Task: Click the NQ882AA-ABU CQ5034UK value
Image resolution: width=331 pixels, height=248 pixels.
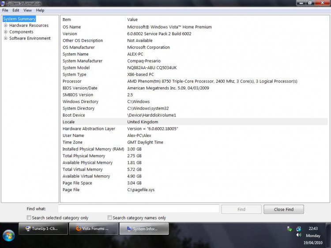Action: [x=152, y=68]
